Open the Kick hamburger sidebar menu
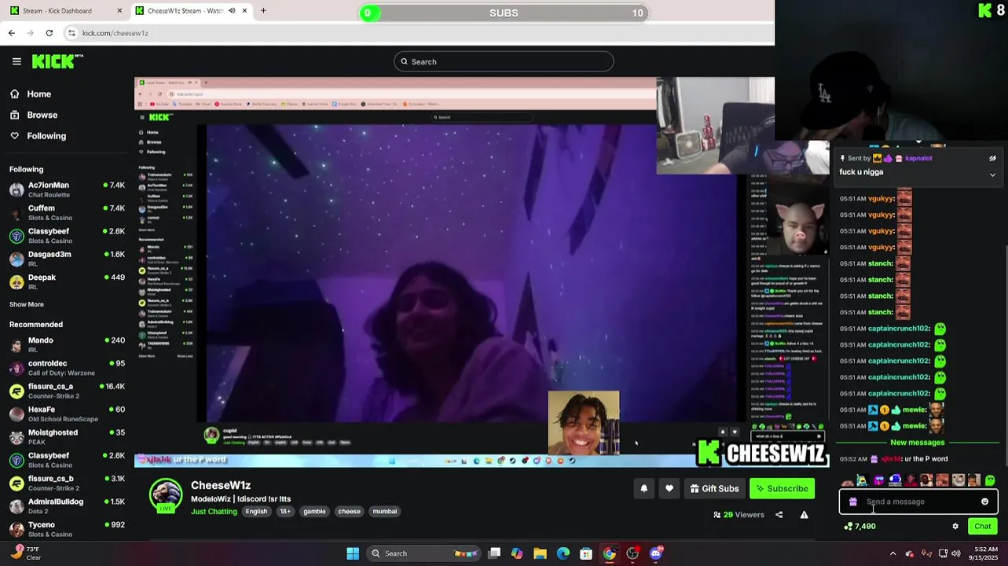 tap(16, 61)
